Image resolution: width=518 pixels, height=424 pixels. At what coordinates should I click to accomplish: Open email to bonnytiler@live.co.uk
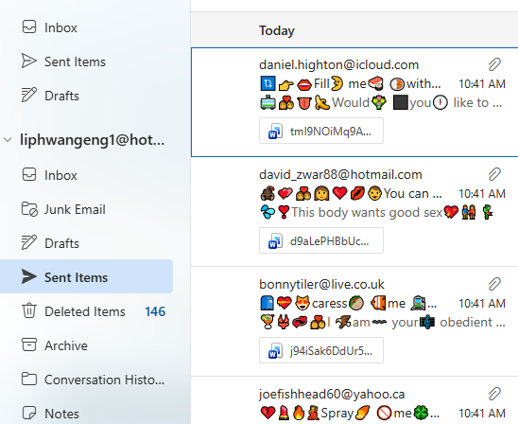[x=354, y=322]
